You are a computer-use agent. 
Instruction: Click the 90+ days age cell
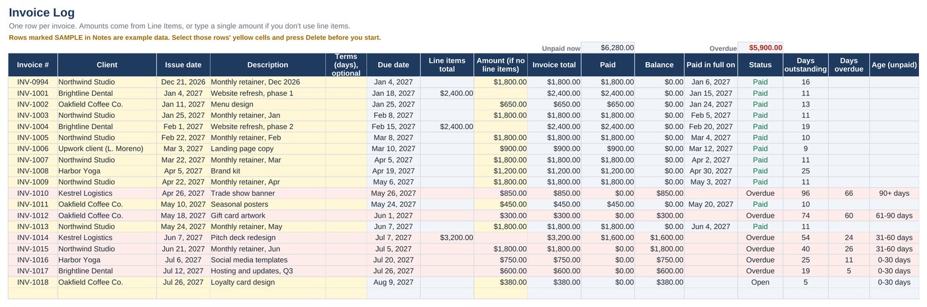point(895,193)
